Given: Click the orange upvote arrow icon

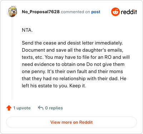Looking at the screenshot, I should (9, 108).
